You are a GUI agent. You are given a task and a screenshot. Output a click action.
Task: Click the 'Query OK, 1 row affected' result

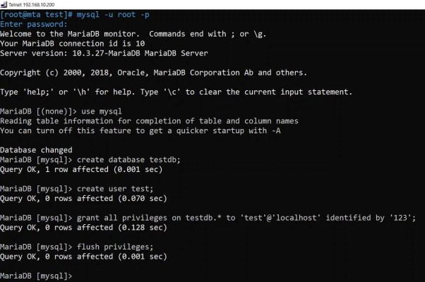click(82, 168)
